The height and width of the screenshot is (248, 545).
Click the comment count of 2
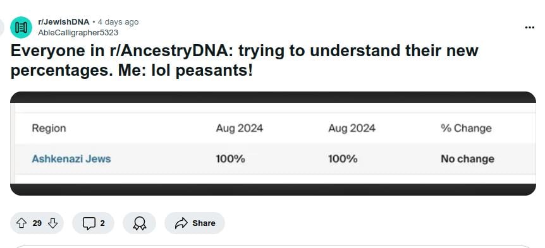point(102,223)
